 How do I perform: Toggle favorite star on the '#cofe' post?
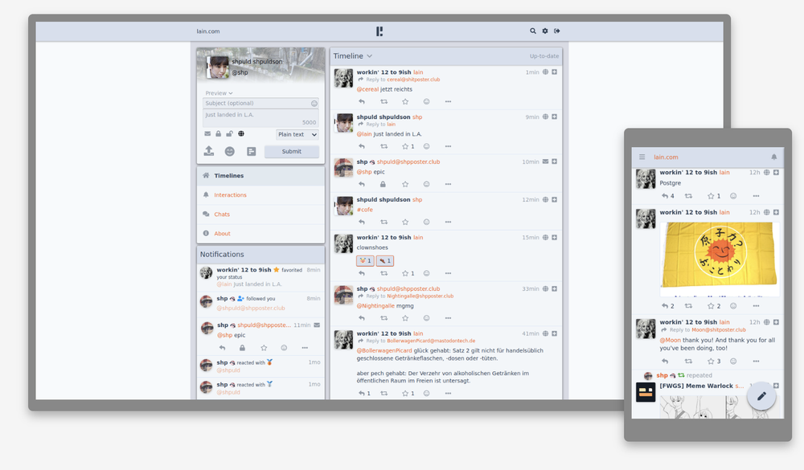pos(405,222)
